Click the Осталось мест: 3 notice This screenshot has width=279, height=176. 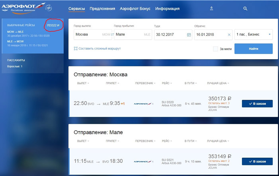pos(219,103)
